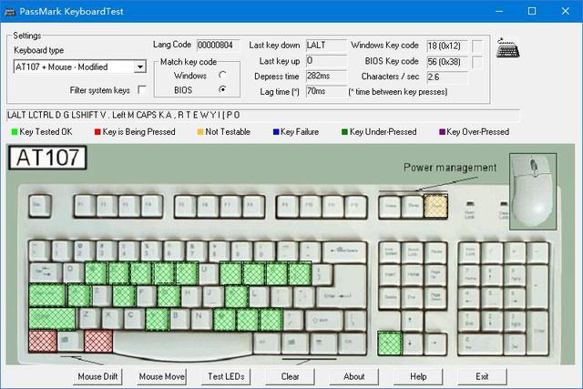The width and height of the screenshot is (583, 389).
Task: Click the red Key is Being Pressed swatch
Action: pyautogui.click(x=97, y=132)
